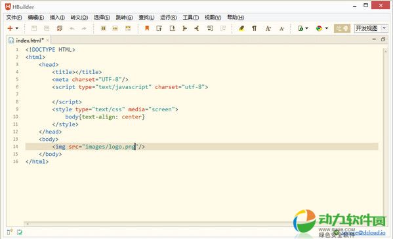393x239 pixels.
Task: Minimize the editor pane
Action: 374,39
